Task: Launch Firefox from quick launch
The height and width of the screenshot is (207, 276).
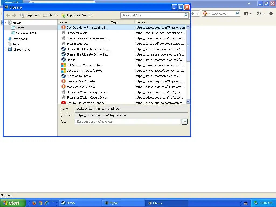Action: click(x=34, y=203)
